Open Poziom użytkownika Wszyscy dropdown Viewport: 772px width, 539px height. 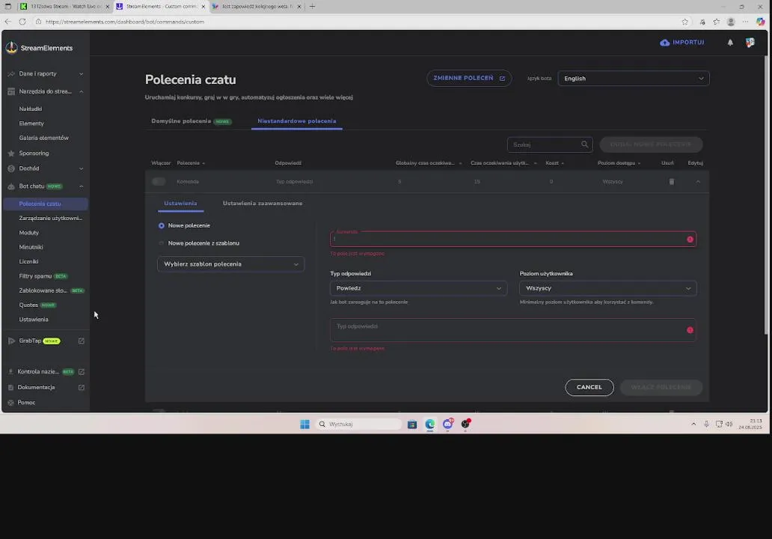[x=607, y=288]
